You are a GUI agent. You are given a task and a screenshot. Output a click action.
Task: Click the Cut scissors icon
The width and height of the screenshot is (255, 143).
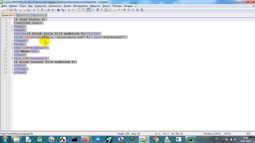tap(34, 10)
